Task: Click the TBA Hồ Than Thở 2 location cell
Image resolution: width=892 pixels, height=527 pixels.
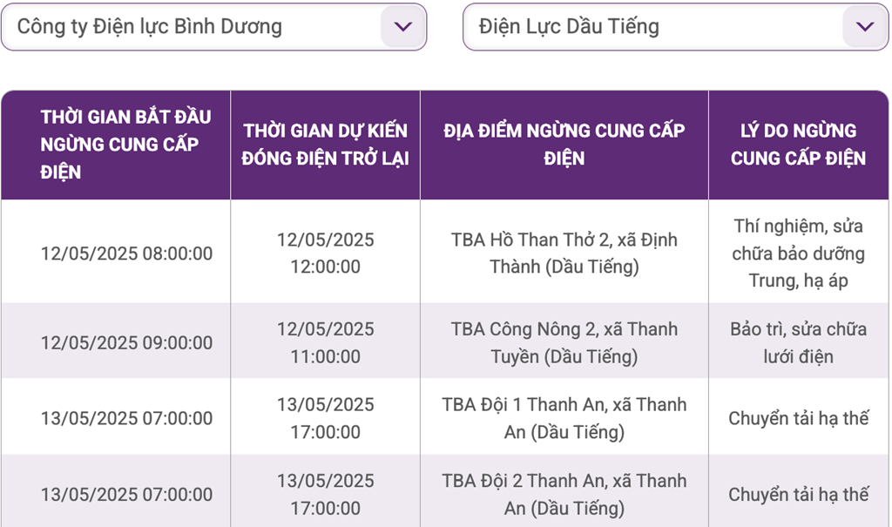Action: pyautogui.click(x=564, y=253)
